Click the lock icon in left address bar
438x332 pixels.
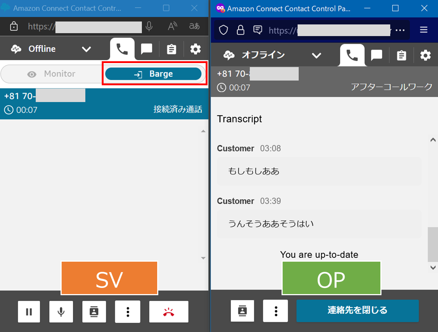point(14,26)
